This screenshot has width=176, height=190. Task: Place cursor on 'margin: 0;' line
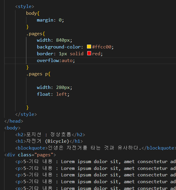coord(50,20)
